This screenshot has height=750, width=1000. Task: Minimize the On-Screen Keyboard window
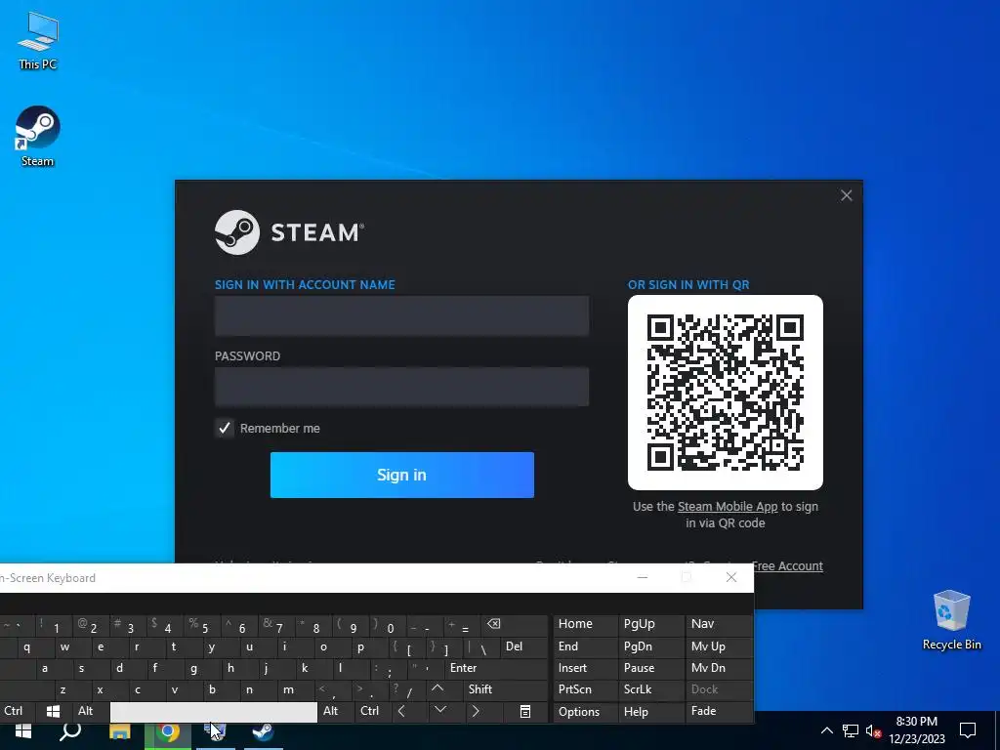coord(643,578)
